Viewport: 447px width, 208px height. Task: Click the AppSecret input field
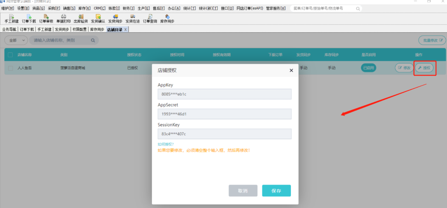pyautogui.click(x=224, y=114)
